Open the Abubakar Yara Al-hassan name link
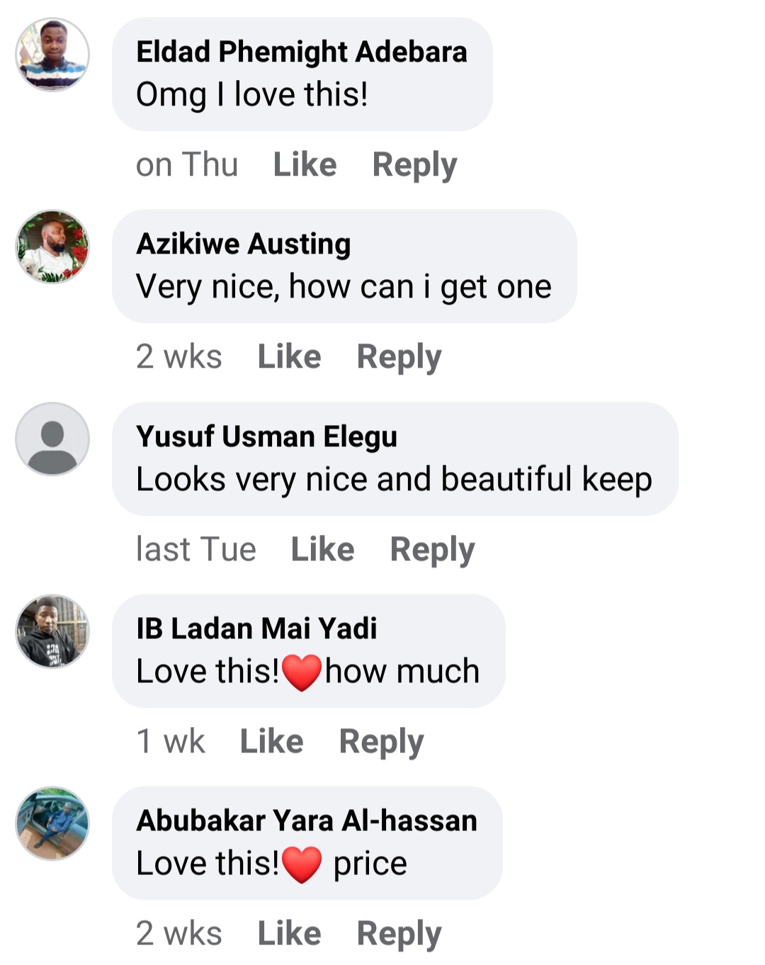This screenshot has height=965, width=765. coord(307,820)
